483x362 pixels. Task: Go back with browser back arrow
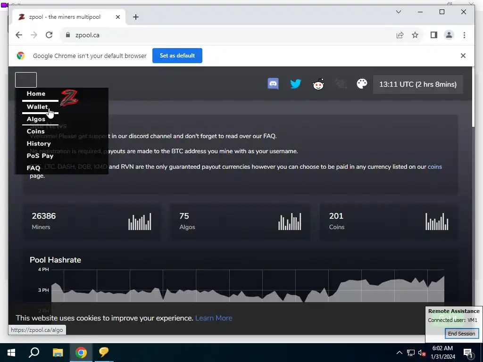(x=19, y=35)
